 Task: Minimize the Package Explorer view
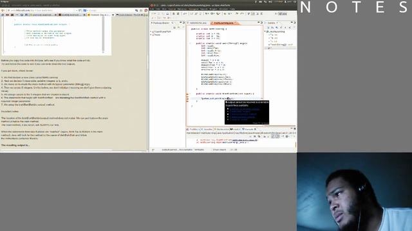click(180, 22)
